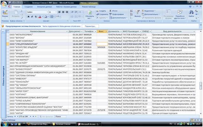Image resolution: width=203 pixels, height=127 pixels.
Task: Open Выделение filter dropdown
Action: (149, 11)
